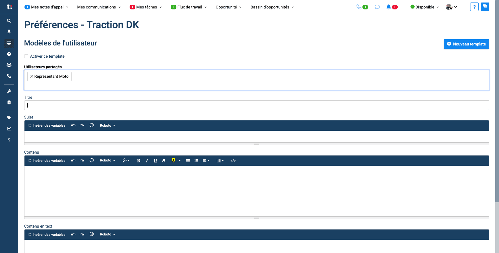The width and height of the screenshot is (499, 253).
Task: Click the sidebar question mark circle icon
Action: coord(9,54)
